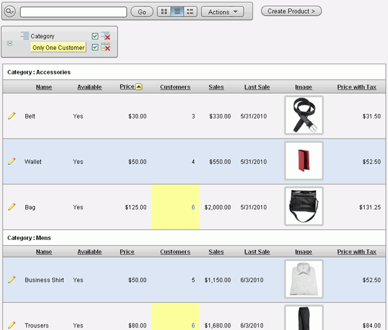Open Available column header in Accessories
Viewport: 388px width, 330px height.
pos(90,87)
